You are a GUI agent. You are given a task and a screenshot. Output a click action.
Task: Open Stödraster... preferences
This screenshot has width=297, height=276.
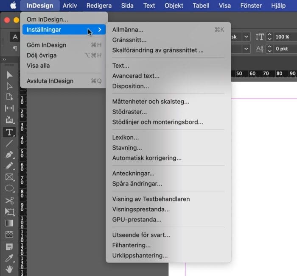pos(168,112)
